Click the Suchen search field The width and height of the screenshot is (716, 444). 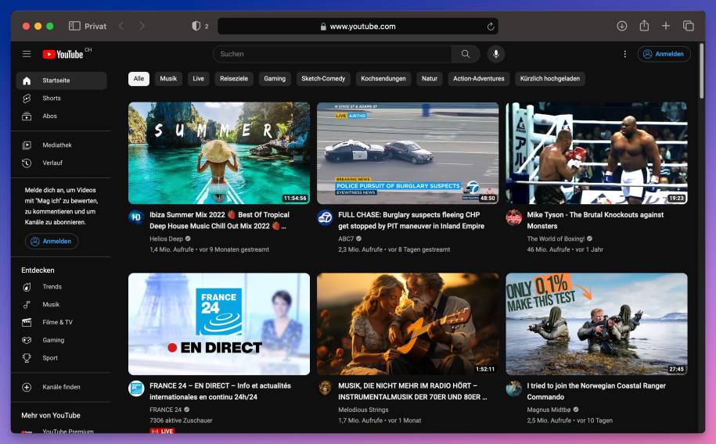tap(333, 54)
